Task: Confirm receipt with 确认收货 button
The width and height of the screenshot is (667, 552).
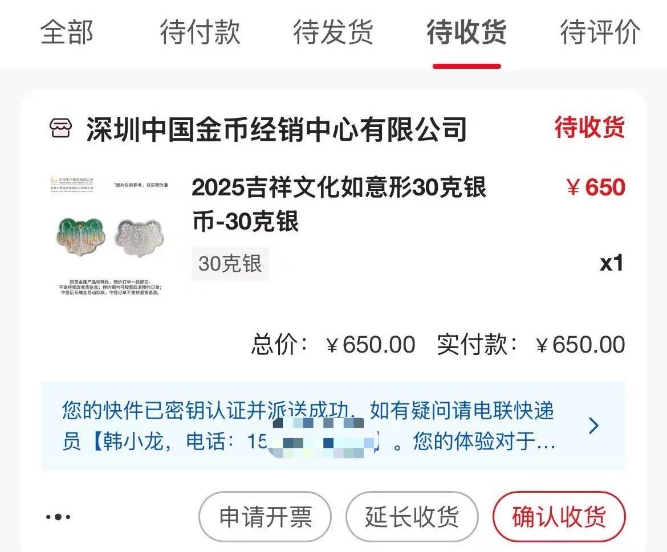Action: coord(559,517)
